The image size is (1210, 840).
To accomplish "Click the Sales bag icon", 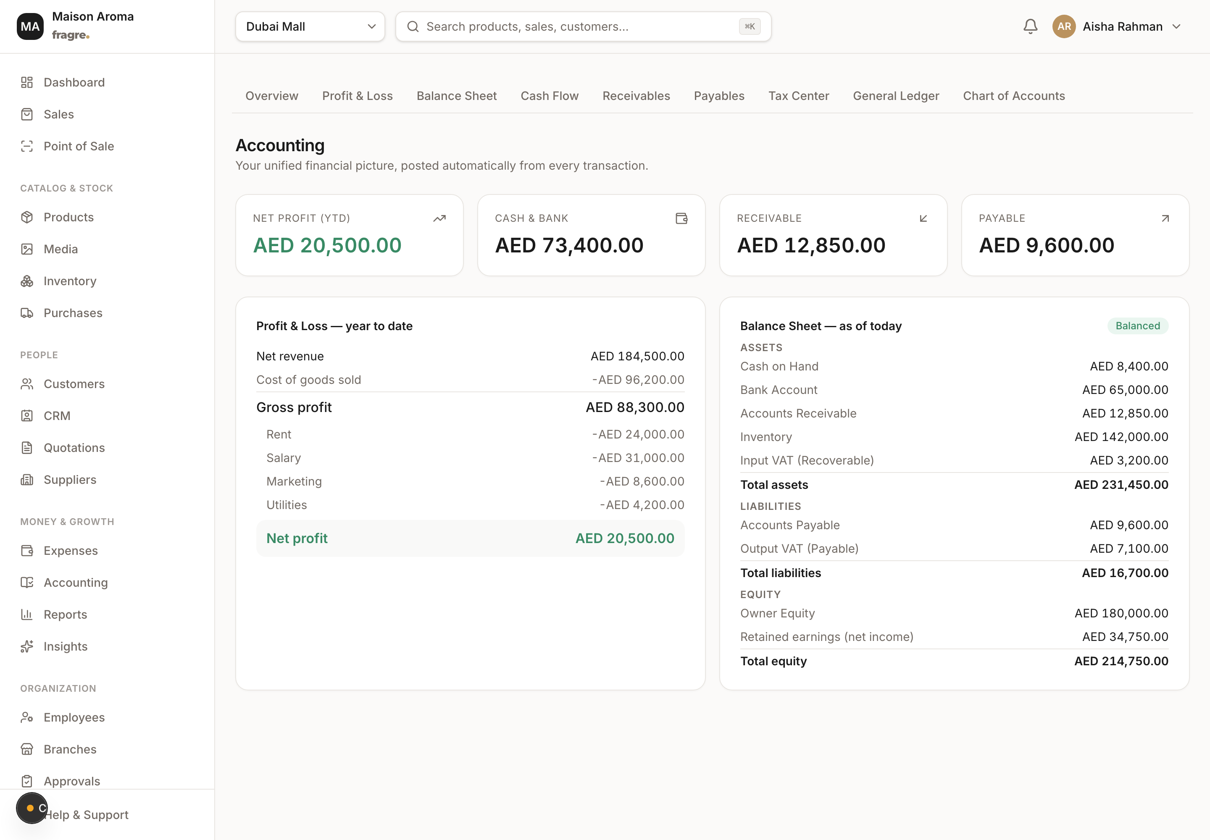I will (x=27, y=114).
